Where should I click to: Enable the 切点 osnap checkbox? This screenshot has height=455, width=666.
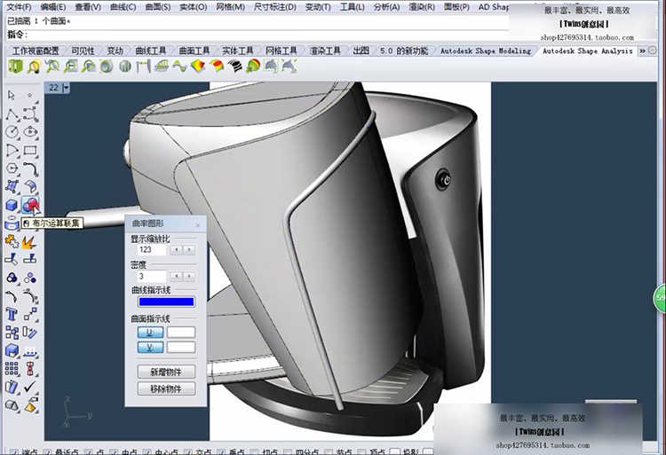255,452
